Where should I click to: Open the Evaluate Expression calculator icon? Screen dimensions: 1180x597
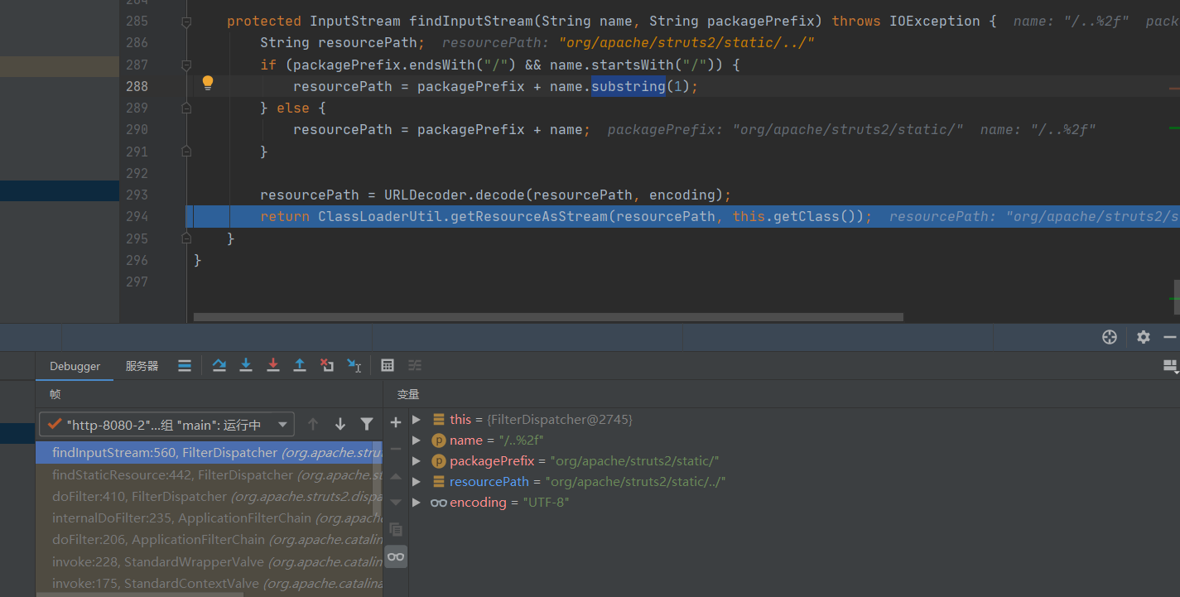coord(388,365)
